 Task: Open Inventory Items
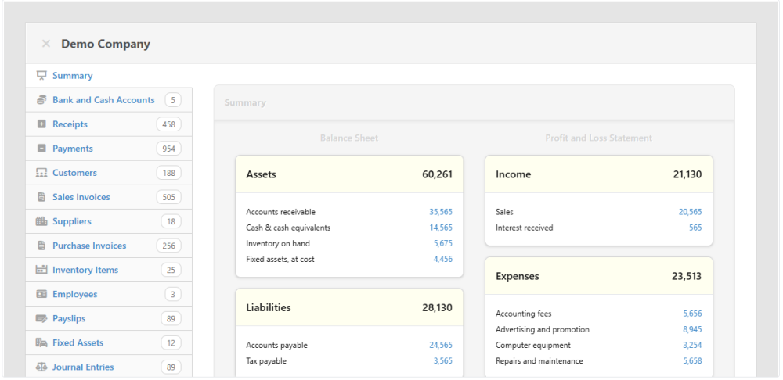(85, 270)
